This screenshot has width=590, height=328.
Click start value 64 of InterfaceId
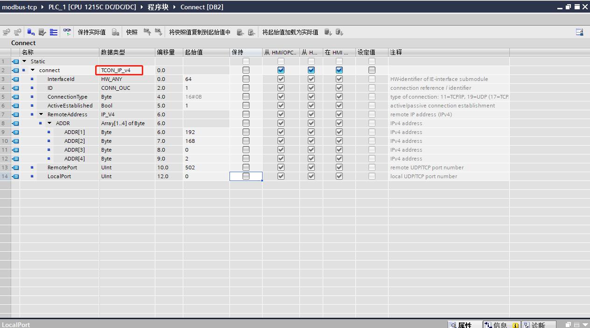pyautogui.click(x=206, y=79)
